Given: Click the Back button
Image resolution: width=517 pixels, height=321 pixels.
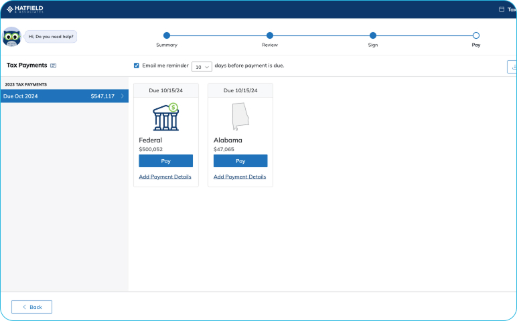Looking at the screenshot, I should (31, 307).
